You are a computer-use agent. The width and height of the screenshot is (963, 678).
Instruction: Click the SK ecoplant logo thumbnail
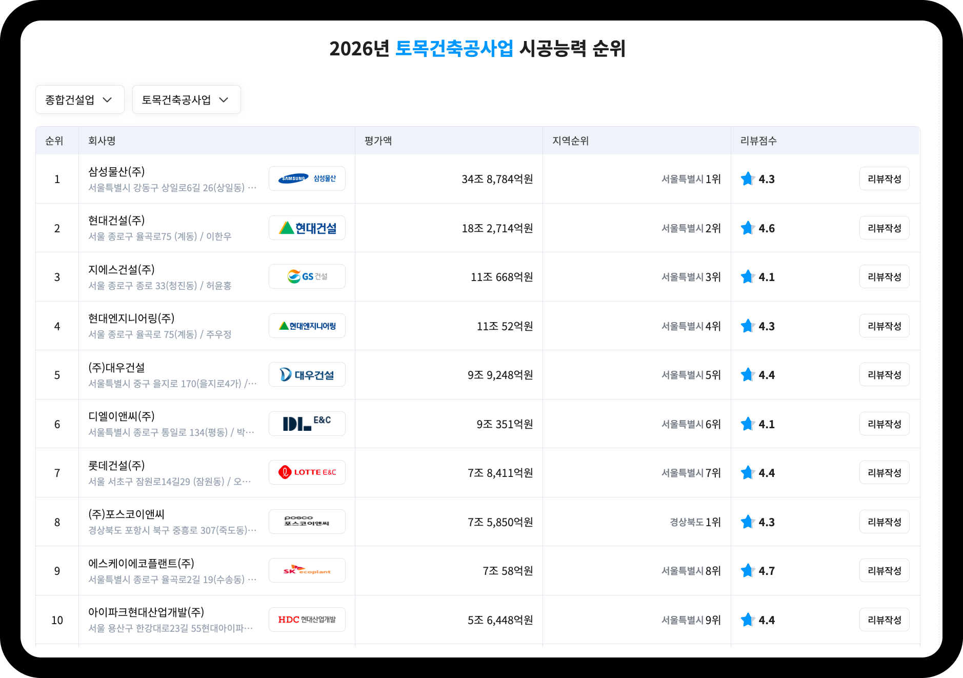click(x=307, y=570)
